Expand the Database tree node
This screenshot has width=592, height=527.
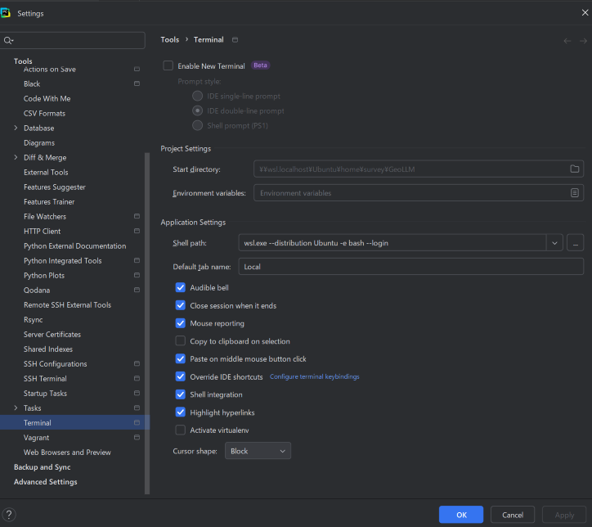(16, 128)
